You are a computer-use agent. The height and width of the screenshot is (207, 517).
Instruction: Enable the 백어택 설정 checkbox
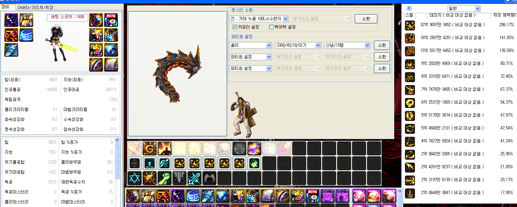tap(271, 27)
